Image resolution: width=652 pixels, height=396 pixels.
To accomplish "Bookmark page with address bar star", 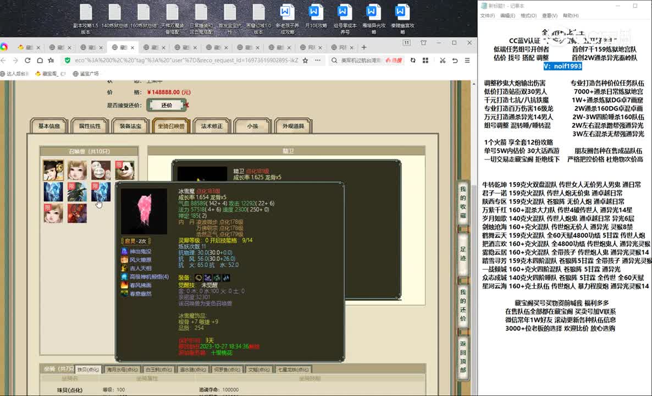I will point(305,61).
